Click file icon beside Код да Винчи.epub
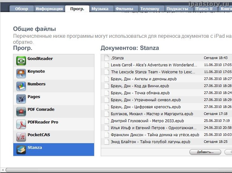232x173 pixels. click(x=107, y=86)
